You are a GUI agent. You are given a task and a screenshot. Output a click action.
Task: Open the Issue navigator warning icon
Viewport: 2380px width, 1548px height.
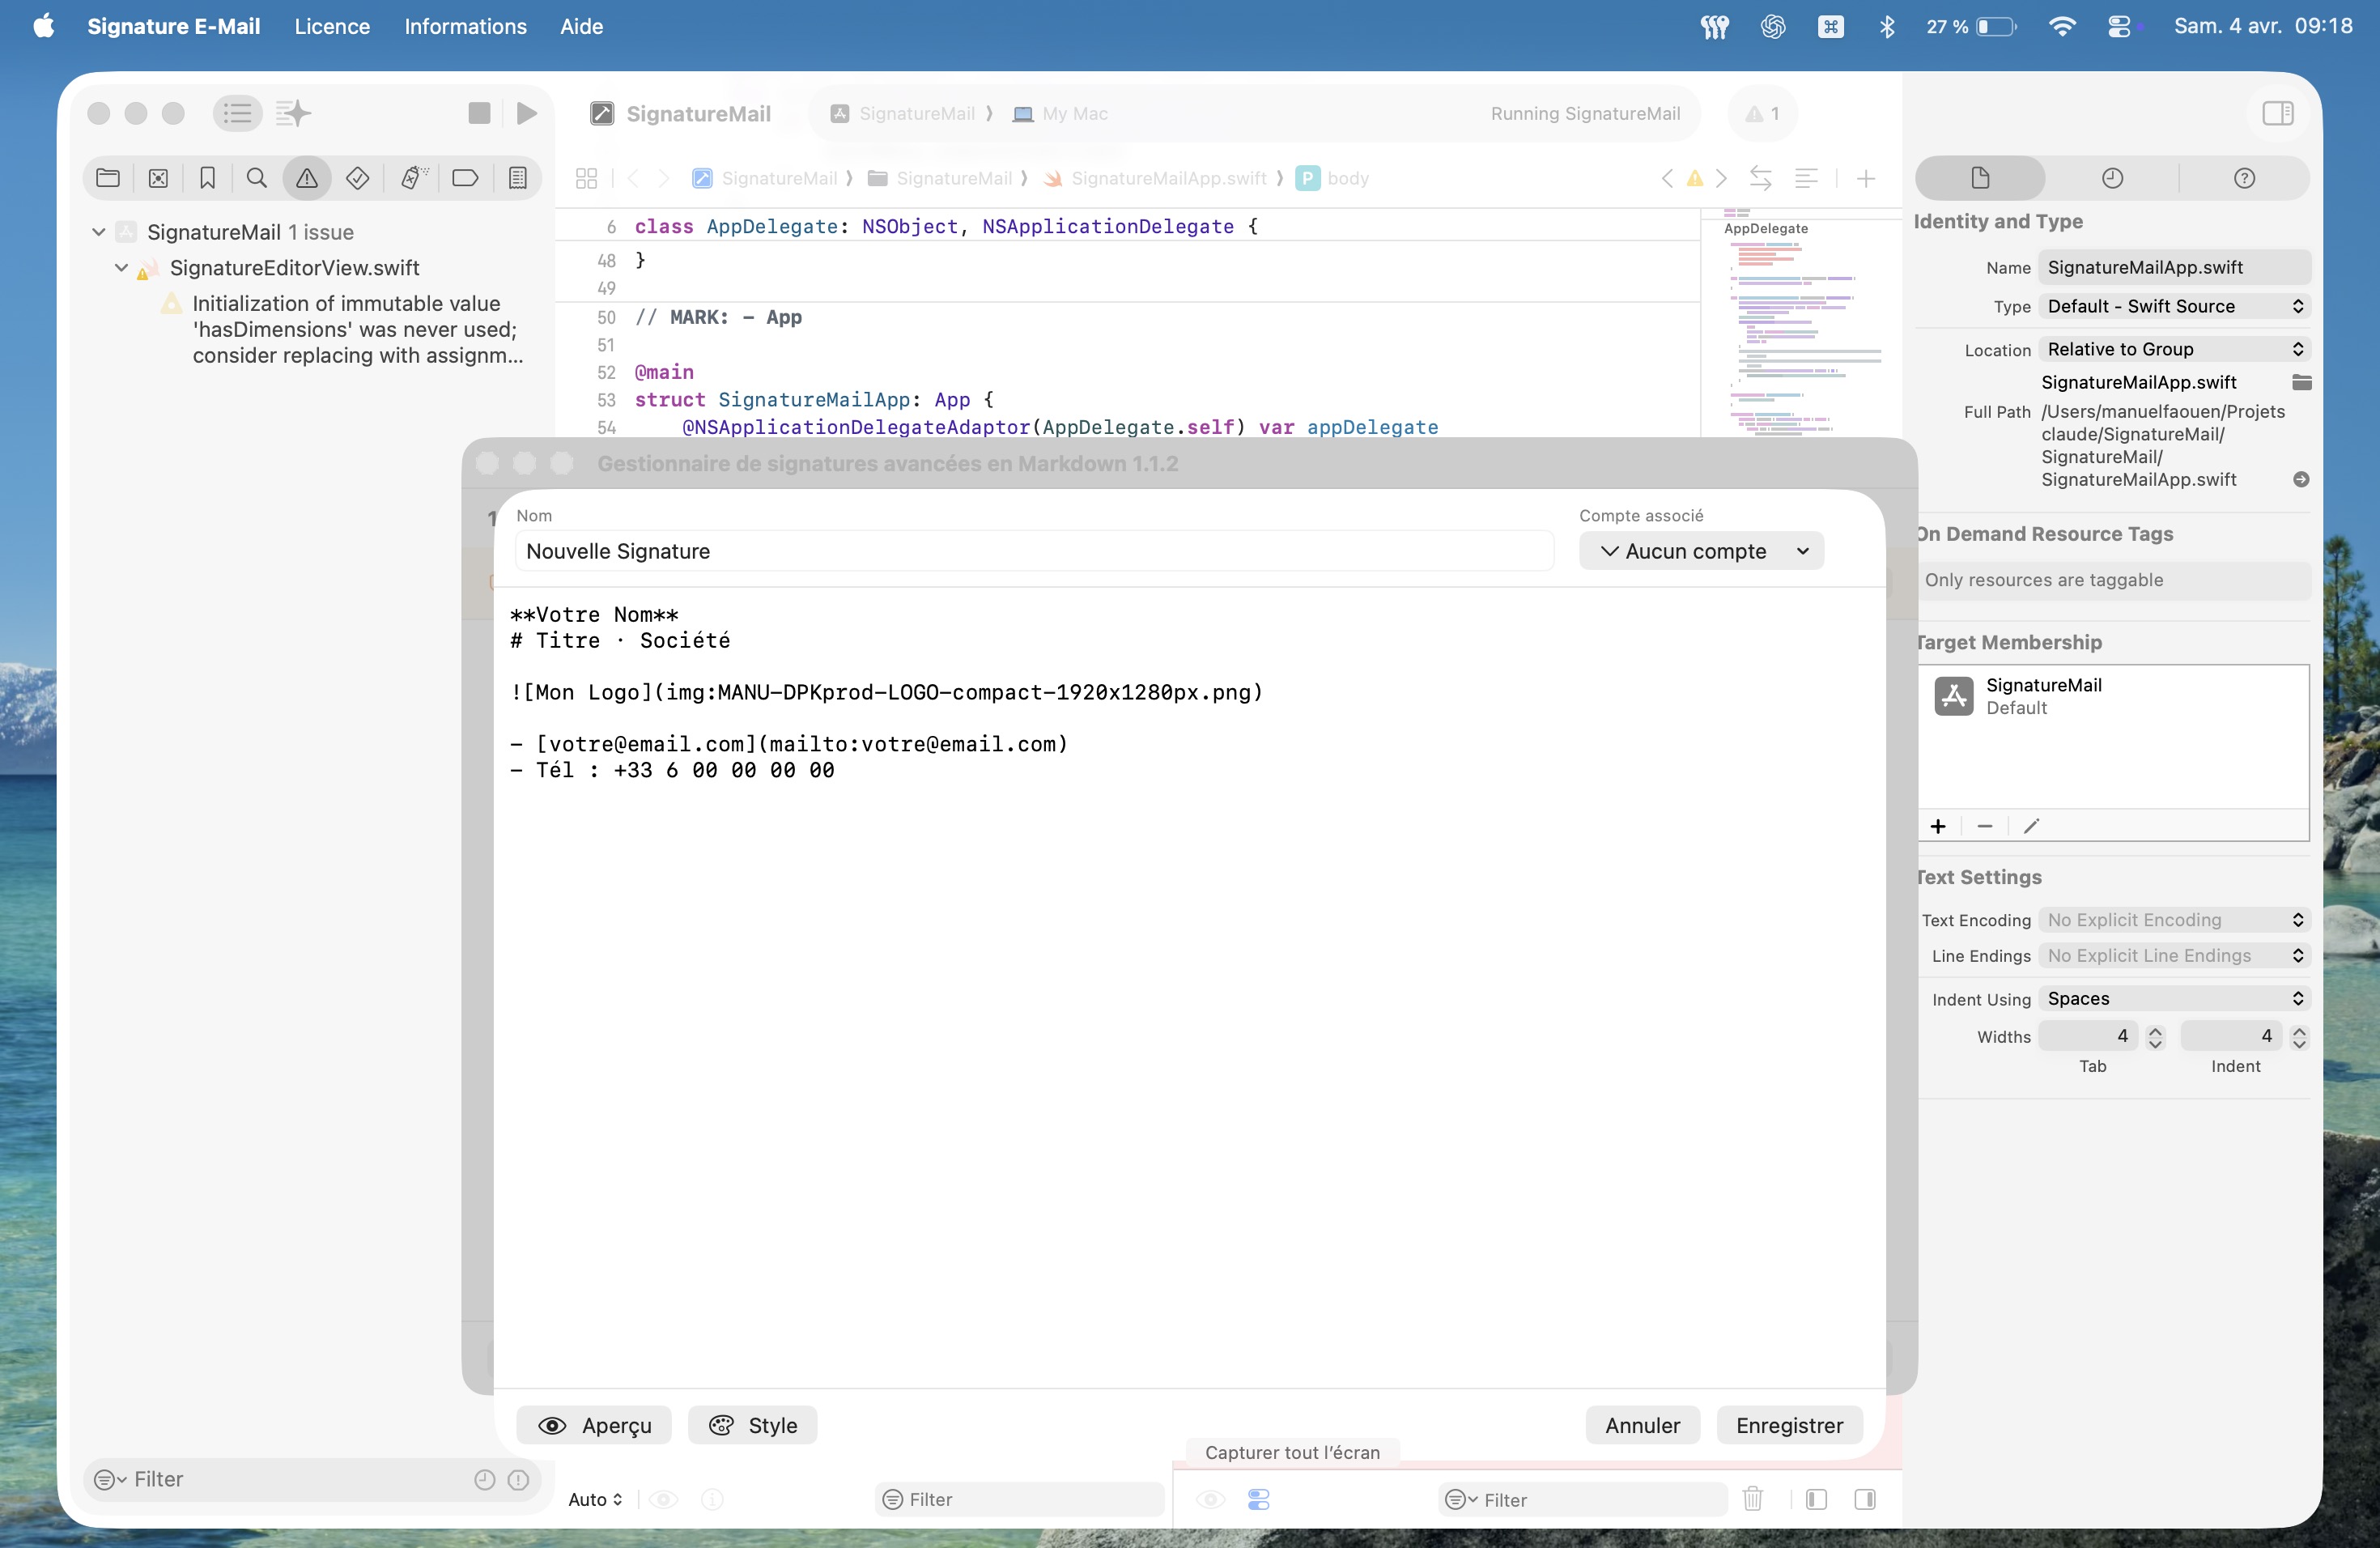coord(307,178)
